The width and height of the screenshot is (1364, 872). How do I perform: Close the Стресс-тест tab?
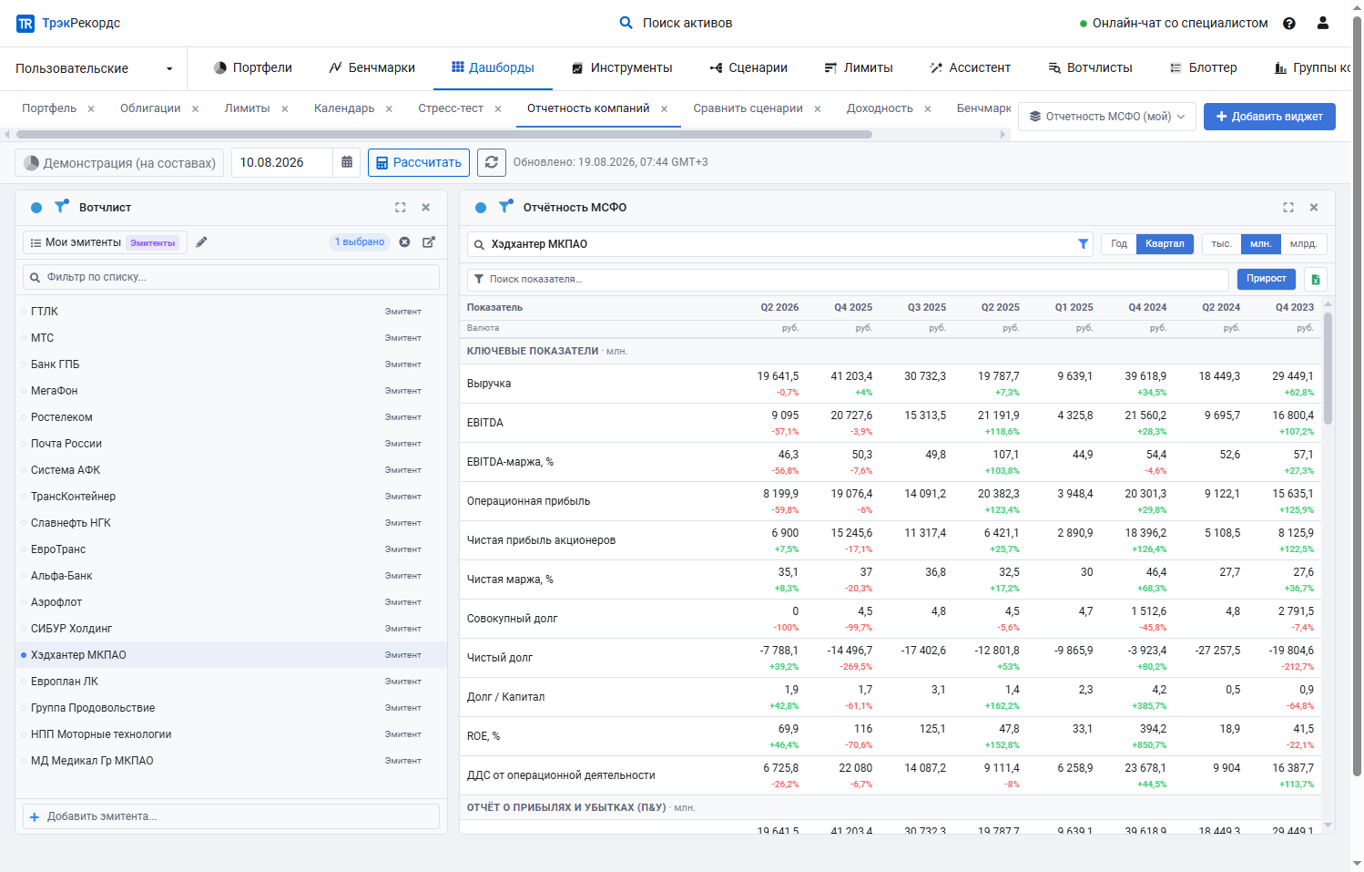coord(498,109)
